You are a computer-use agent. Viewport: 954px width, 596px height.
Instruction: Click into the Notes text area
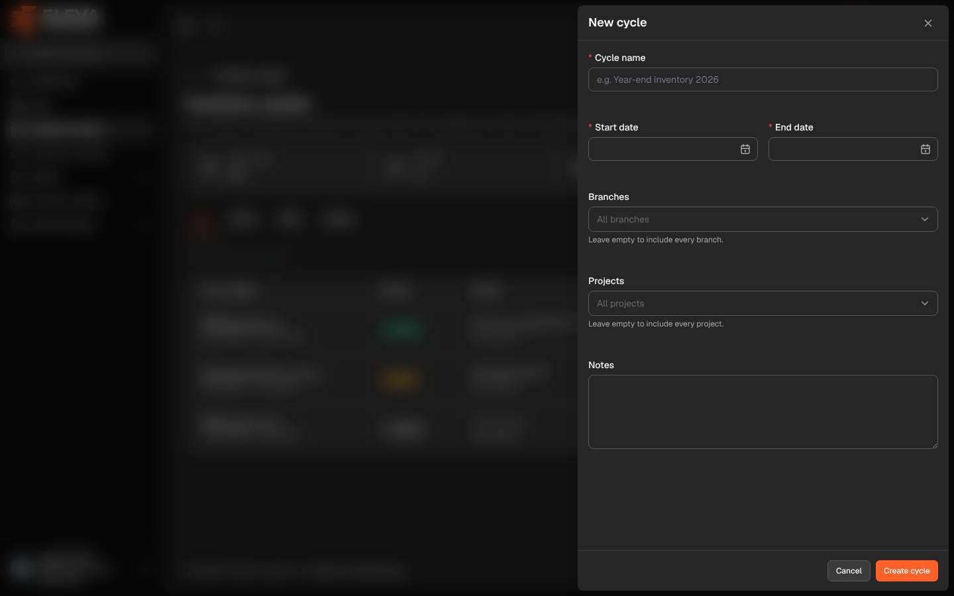tap(763, 412)
